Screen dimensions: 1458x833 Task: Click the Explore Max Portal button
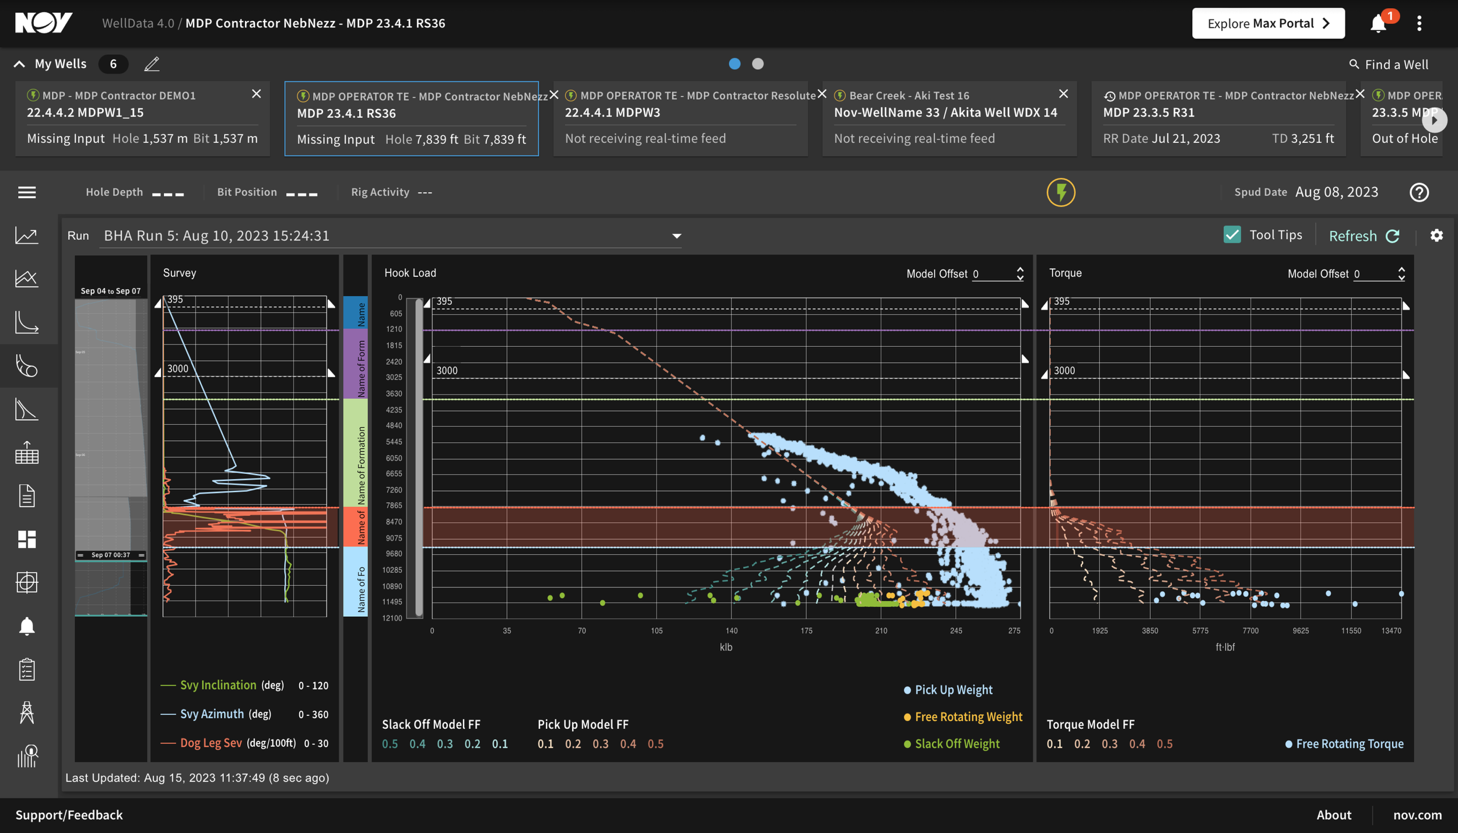tap(1268, 23)
